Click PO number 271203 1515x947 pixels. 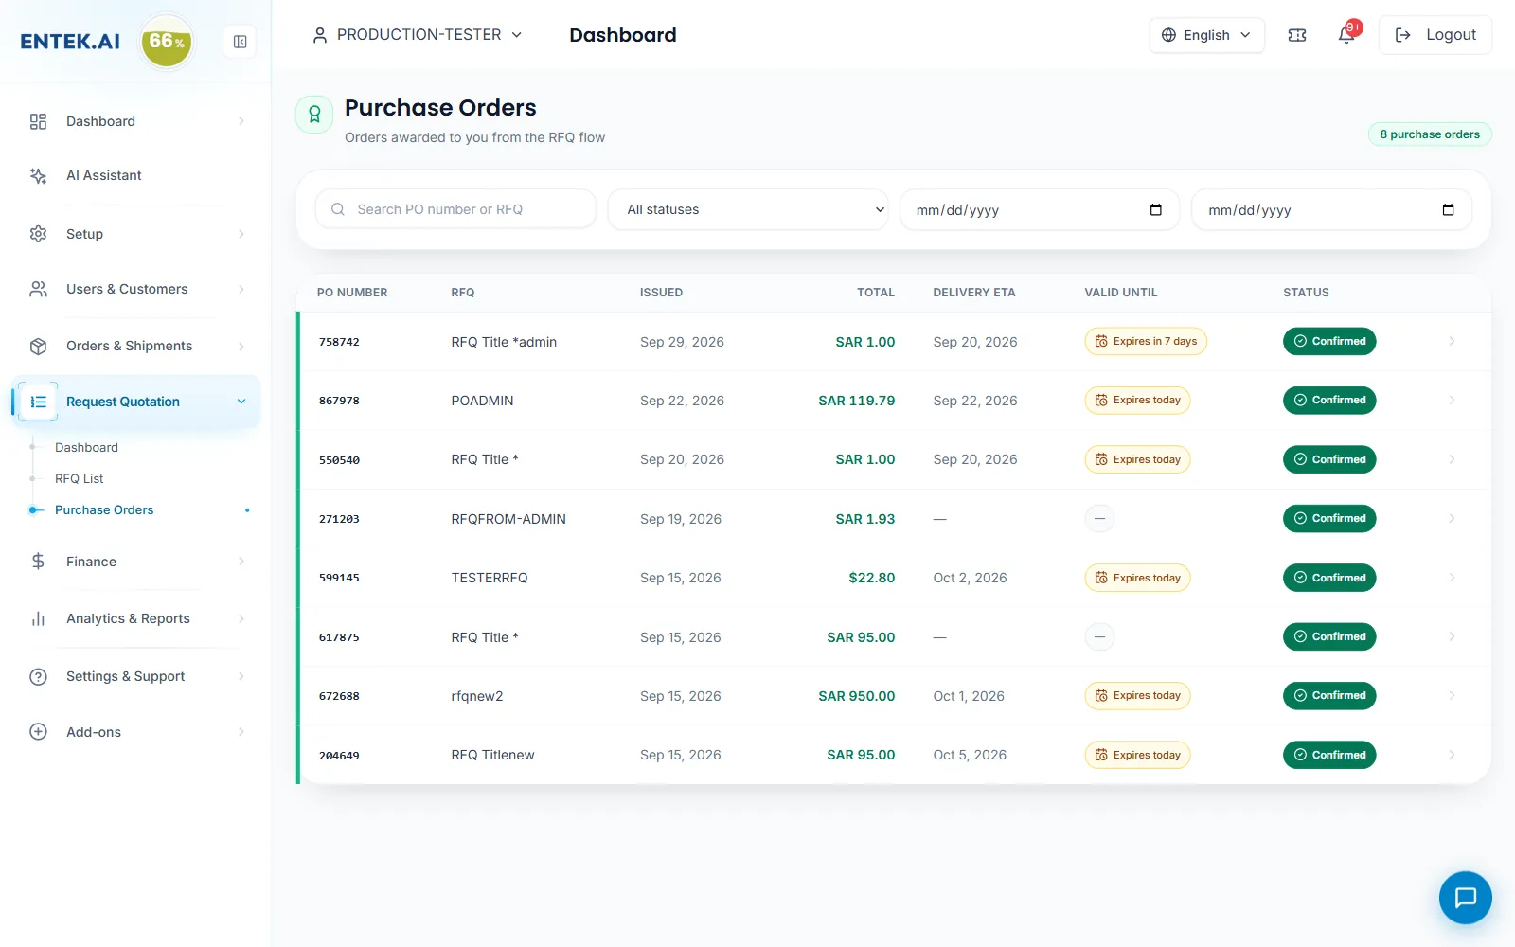(x=339, y=519)
